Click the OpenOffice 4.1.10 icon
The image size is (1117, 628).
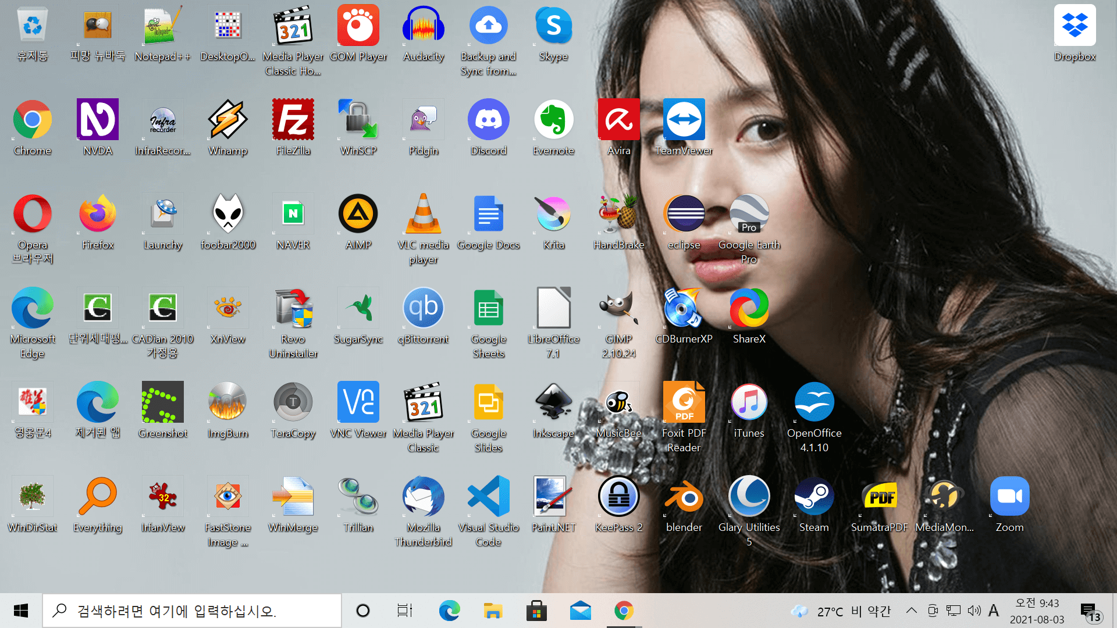814,418
